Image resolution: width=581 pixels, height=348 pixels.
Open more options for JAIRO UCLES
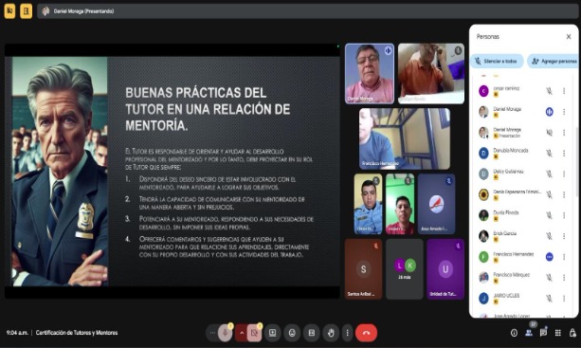pos(564,299)
